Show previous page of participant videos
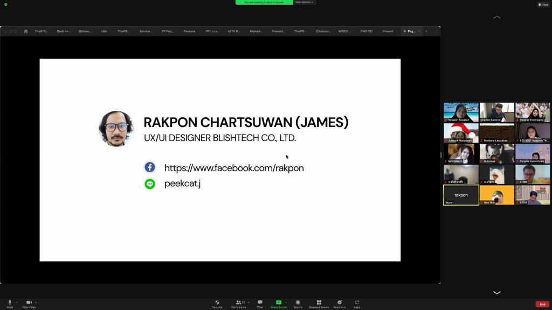This screenshot has height=310, width=552. pyautogui.click(x=496, y=17)
